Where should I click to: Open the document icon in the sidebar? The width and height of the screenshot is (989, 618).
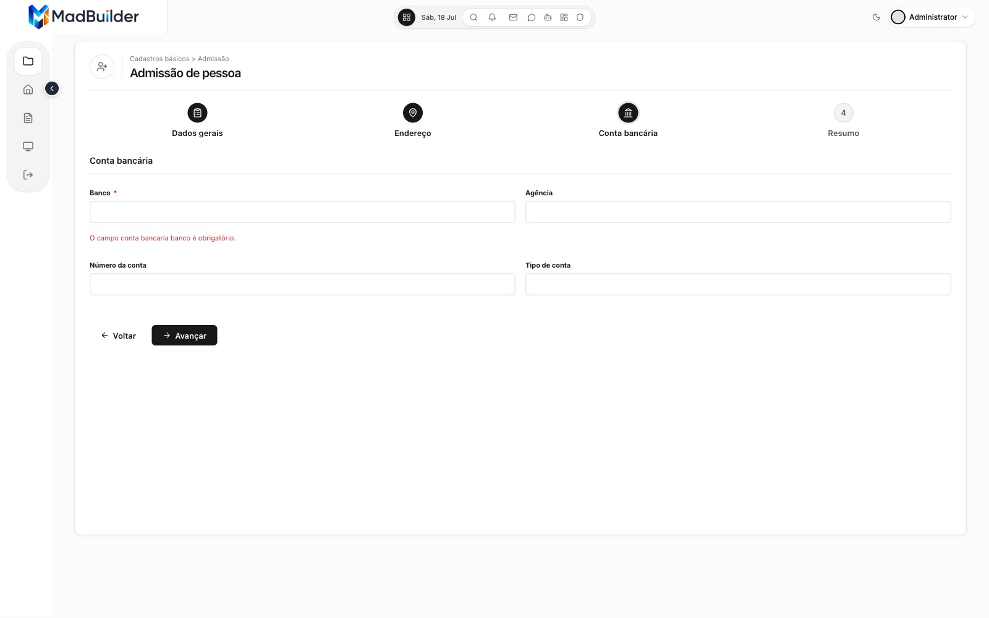pos(28,118)
